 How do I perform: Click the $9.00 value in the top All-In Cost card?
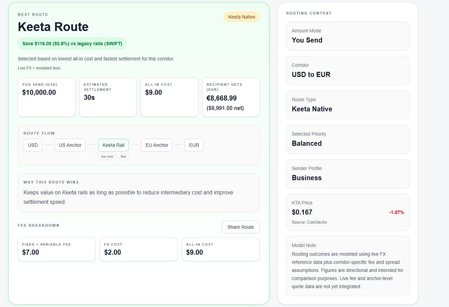[153, 92]
